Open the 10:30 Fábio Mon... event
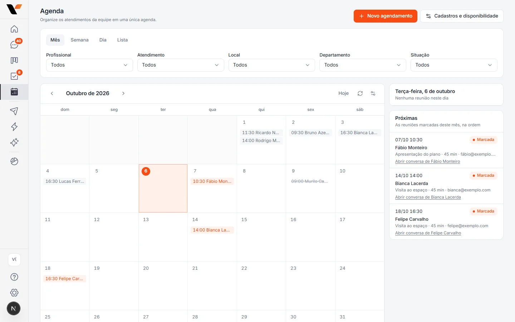 pos(212,181)
